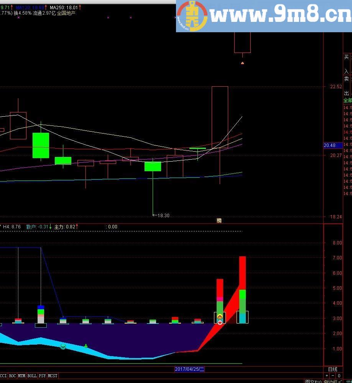This screenshot has width=352, height=383.
Task: Select the green candle with the 18.30 low
Action: tap(153, 166)
